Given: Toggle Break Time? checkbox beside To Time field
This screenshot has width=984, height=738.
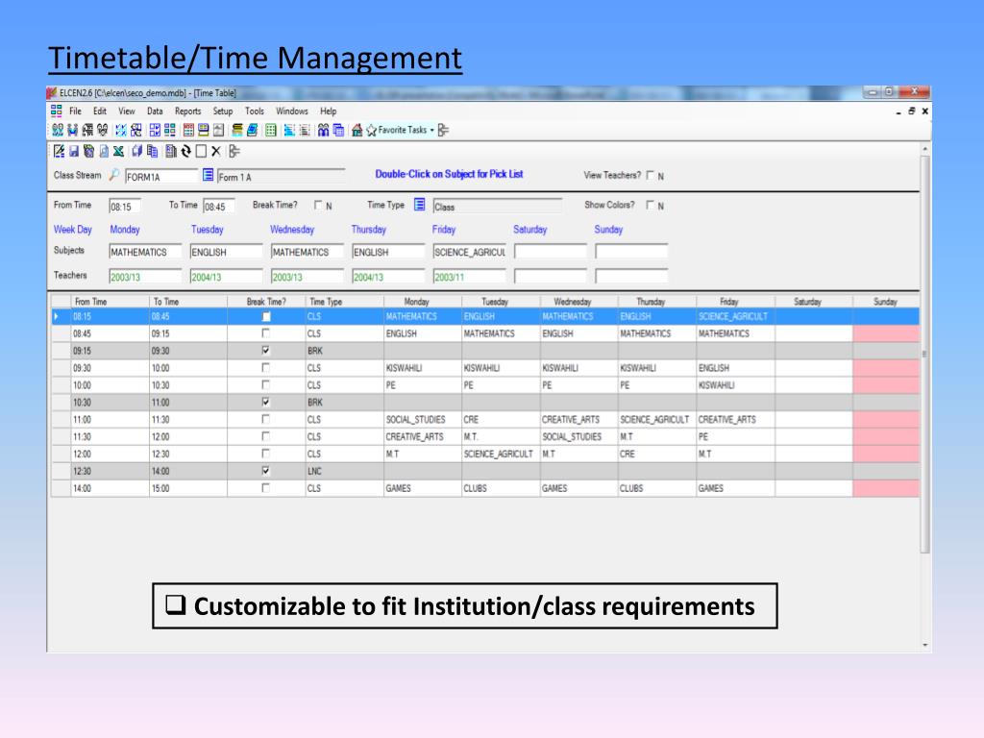Looking at the screenshot, I should 318,205.
